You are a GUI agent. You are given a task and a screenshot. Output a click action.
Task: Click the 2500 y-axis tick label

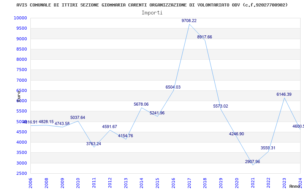[x=21, y=173]
